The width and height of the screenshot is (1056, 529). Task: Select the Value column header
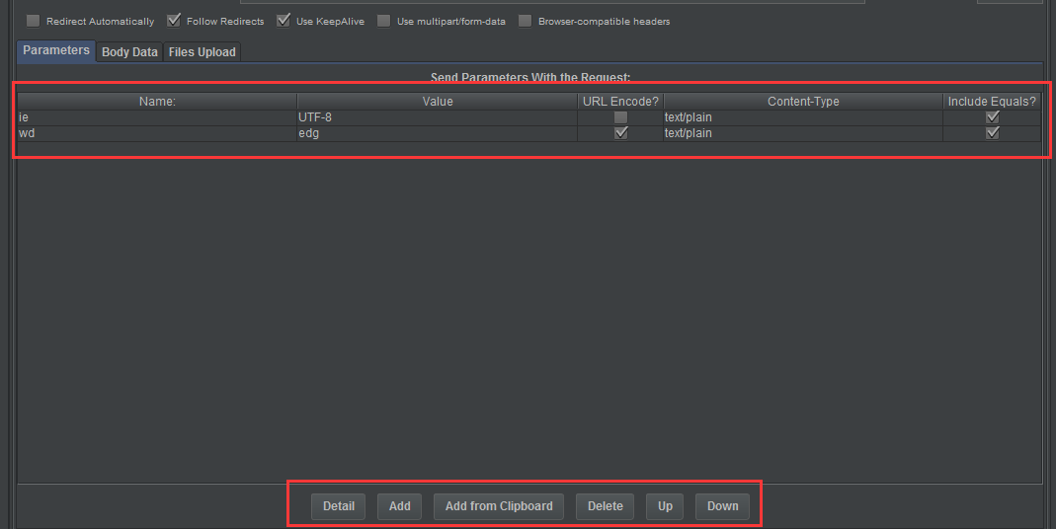point(437,102)
